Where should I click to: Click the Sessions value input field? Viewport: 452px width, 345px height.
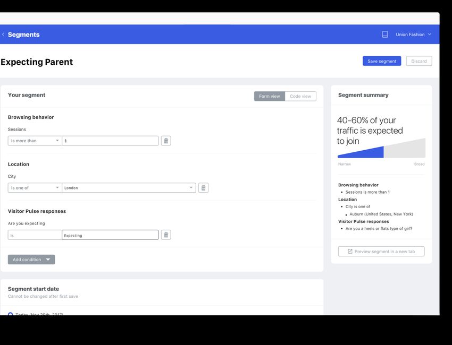tap(110, 141)
